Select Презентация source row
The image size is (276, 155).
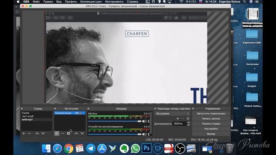coord(69,113)
